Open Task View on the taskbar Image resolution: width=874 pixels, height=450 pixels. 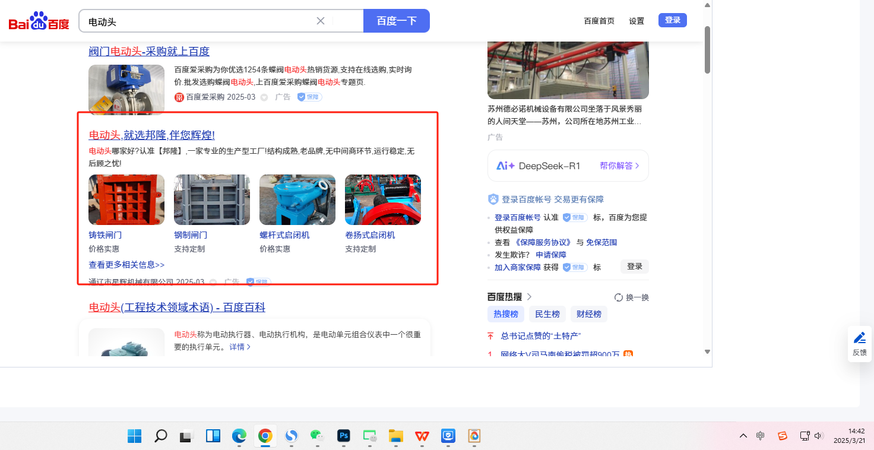click(187, 436)
